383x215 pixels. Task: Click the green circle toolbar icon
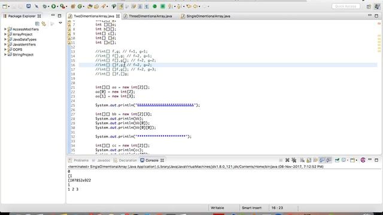click(154, 7)
